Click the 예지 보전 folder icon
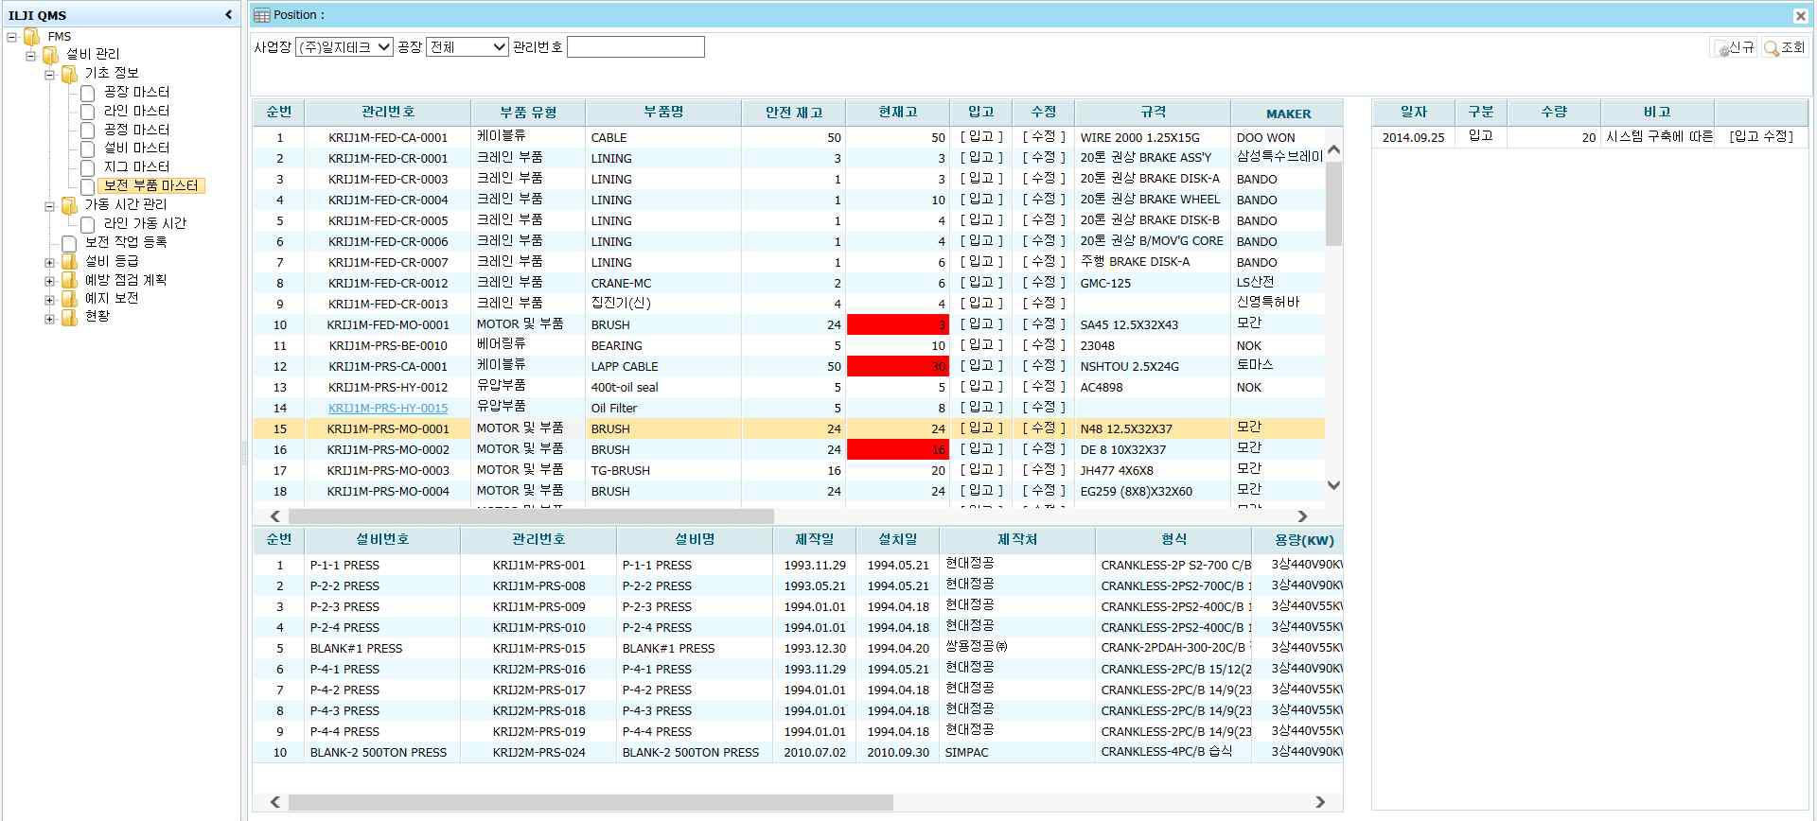Viewport: 1817px width, 821px height. pos(69,298)
